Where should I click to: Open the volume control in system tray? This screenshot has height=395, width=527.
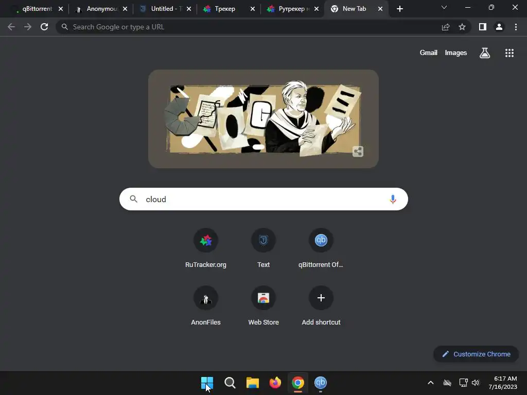pos(476,383)
